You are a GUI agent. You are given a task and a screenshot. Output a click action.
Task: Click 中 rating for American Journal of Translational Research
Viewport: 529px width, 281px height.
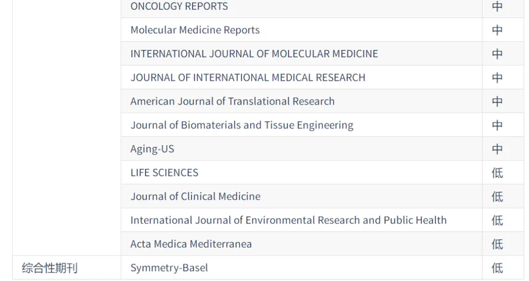(x=497, y=102)
